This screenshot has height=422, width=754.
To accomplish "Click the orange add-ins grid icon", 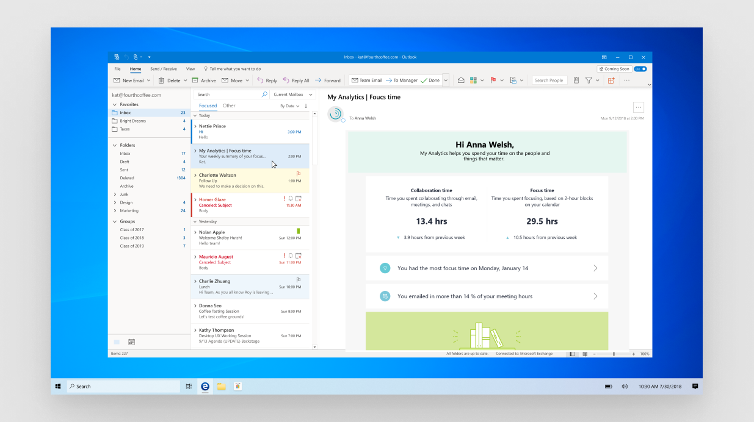I will tap(611, 80).
